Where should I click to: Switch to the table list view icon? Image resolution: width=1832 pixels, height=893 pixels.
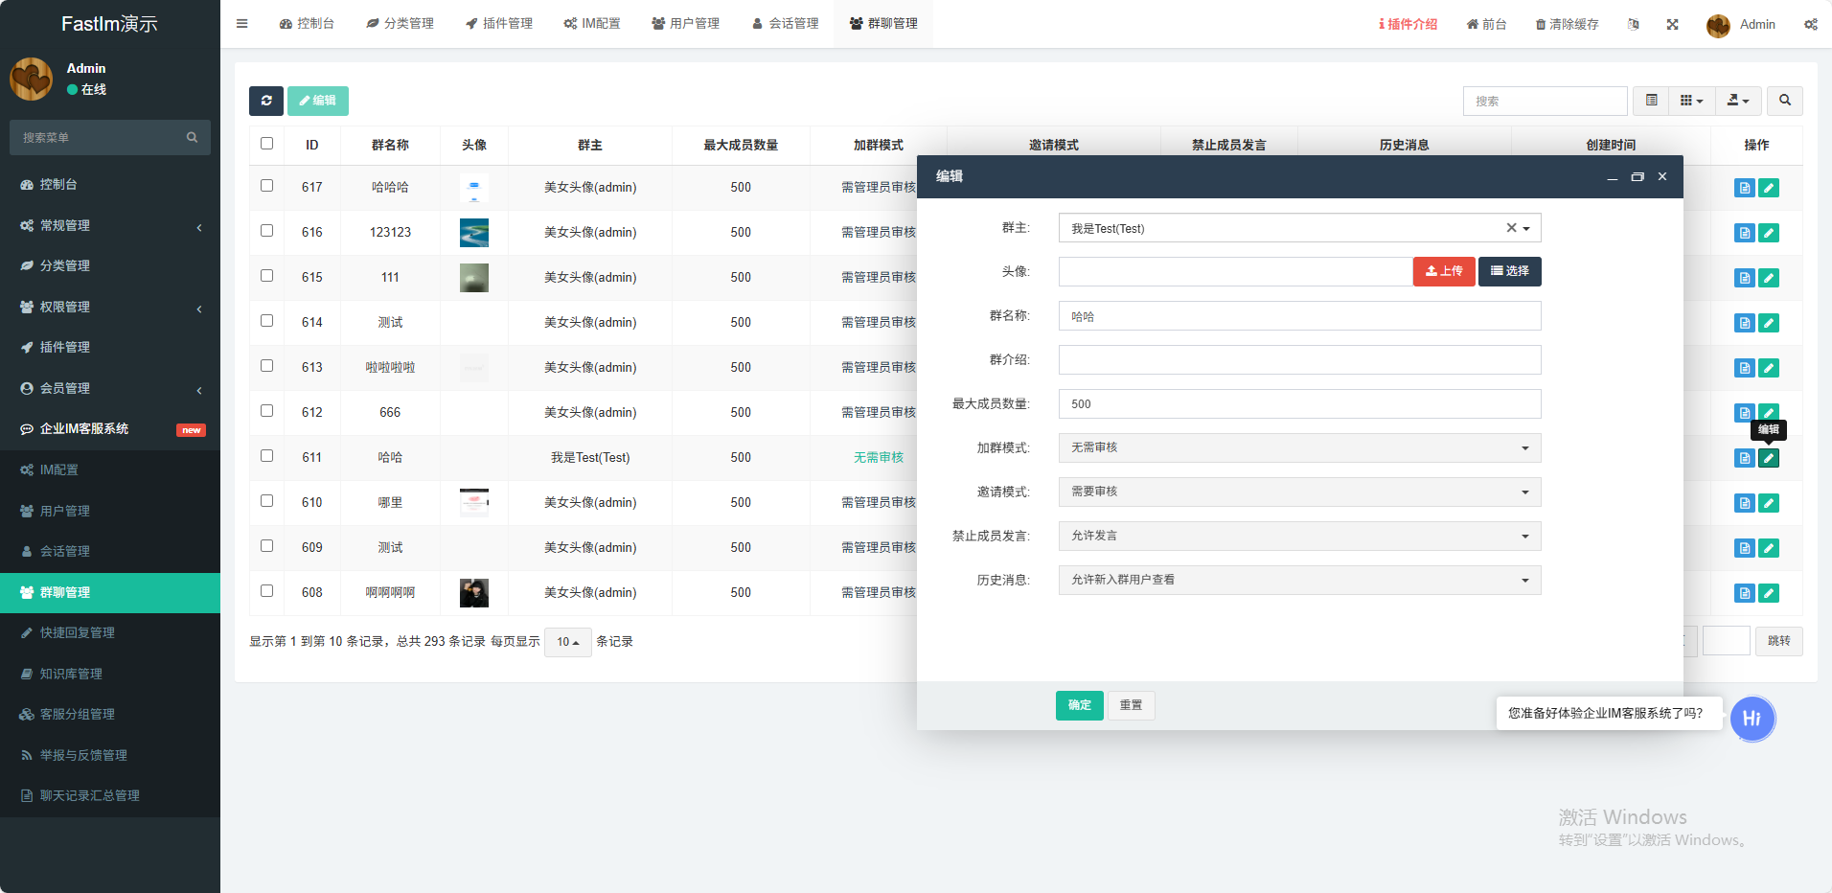(1651, 101)
